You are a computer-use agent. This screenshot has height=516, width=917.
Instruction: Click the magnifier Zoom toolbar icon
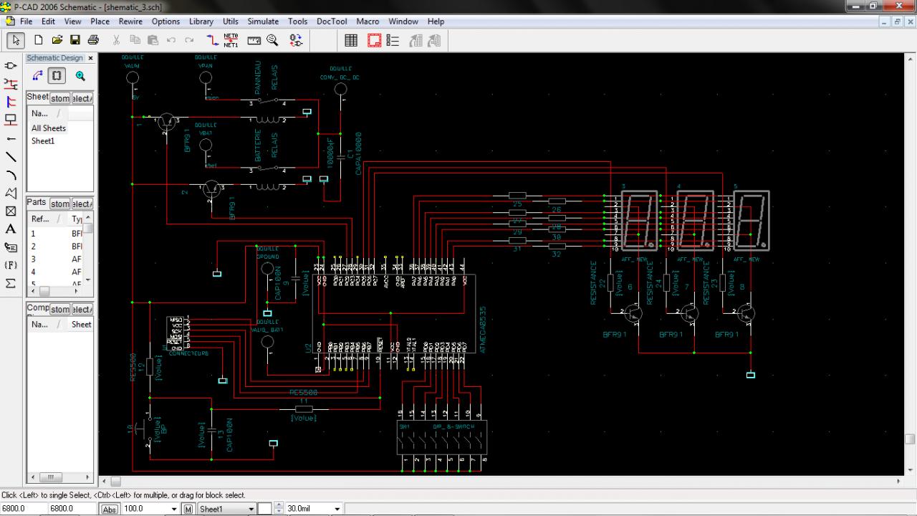coord(272,41)
